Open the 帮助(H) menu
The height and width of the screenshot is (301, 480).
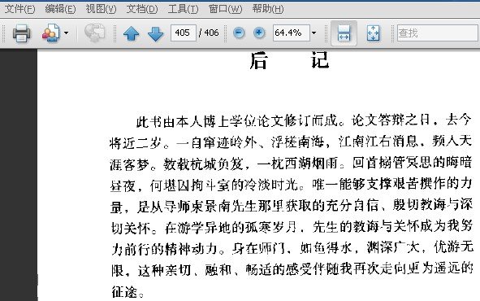[x=268, y=9]
